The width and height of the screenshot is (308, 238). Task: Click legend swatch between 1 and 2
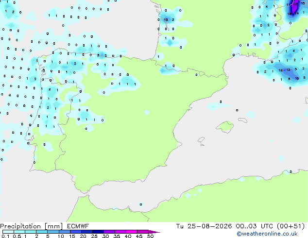(x=31, y=232)
